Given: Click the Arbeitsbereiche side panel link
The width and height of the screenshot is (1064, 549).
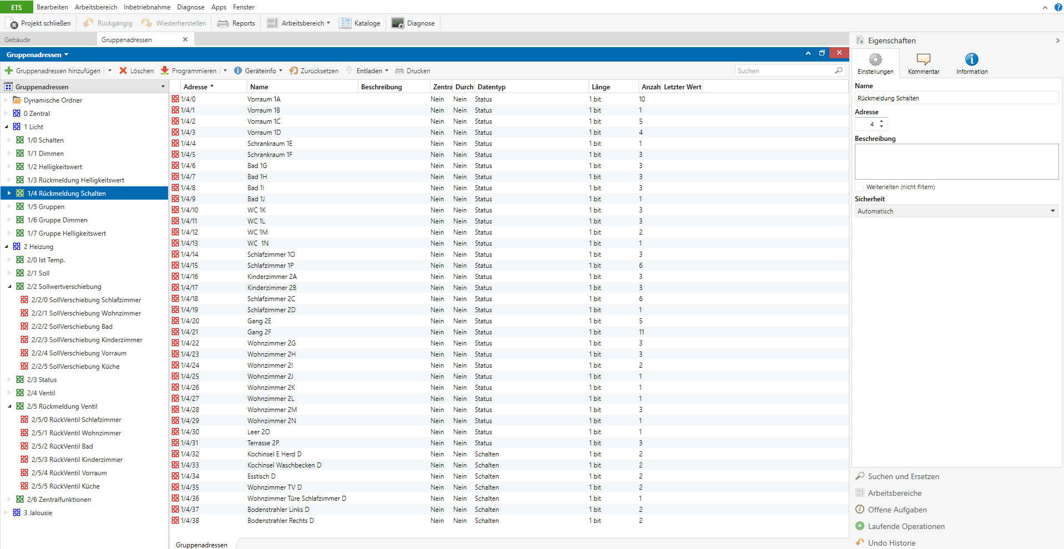Looking at the screenshot, I should coord(895,493).
